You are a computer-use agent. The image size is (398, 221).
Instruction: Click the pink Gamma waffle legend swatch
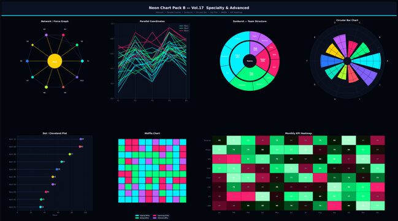click(155, 215)
